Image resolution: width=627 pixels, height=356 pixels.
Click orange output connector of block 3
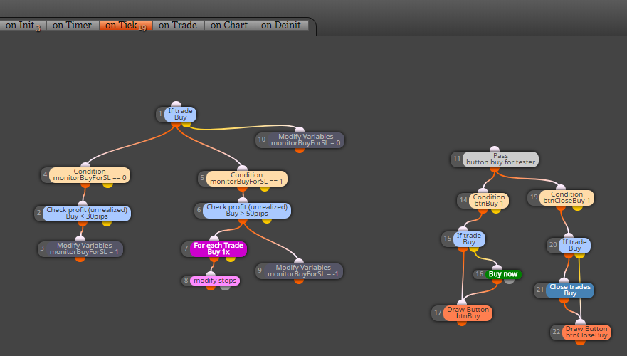coord(80,258)
